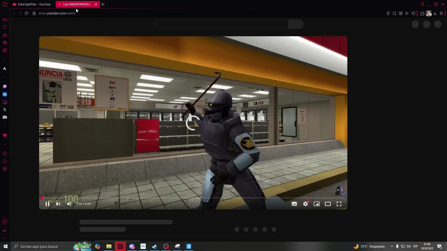The width and height of the screenshot is (447, 251).
Task: Open GX Cleaner in sidebar
Action: (x=5, y=35)
